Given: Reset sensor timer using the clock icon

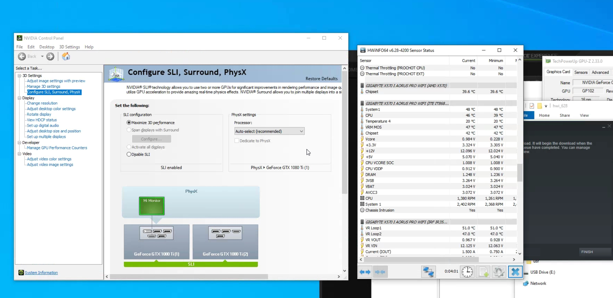Looking at the screenshot, I should point(467,272).
